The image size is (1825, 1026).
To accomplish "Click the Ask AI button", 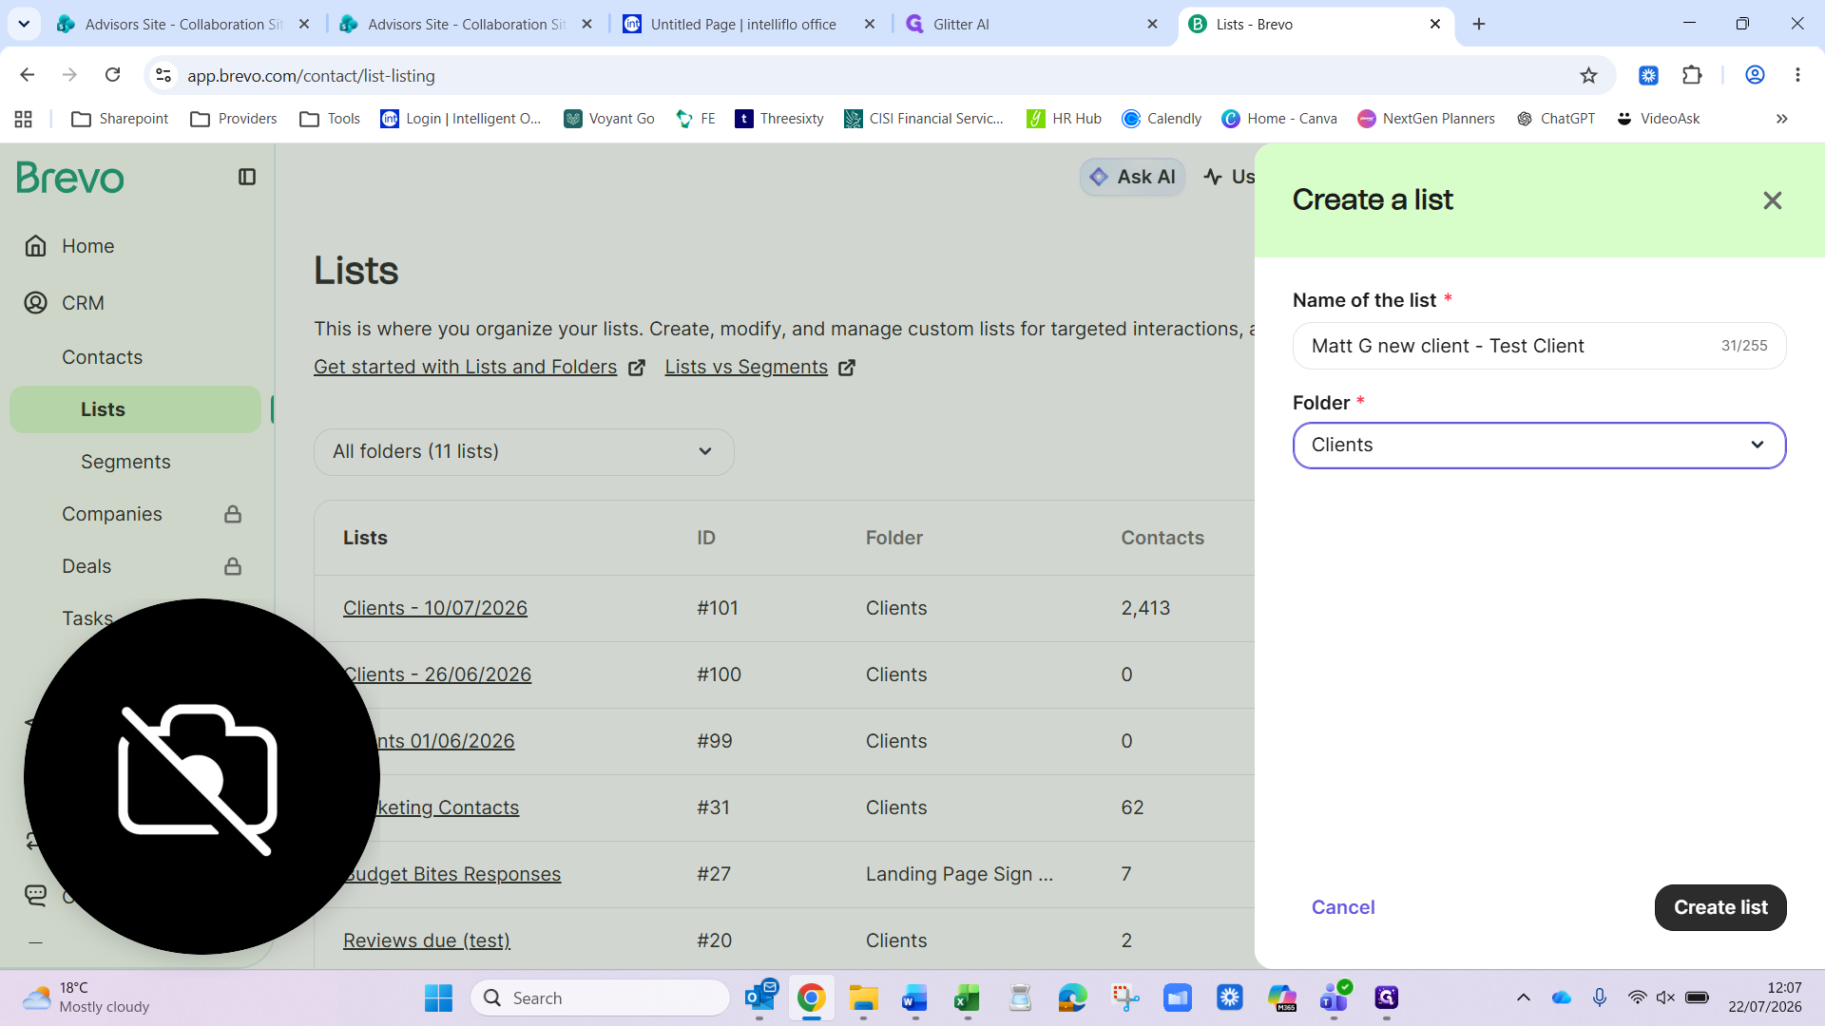I will pyautogui.click(x=1132, y=177).
